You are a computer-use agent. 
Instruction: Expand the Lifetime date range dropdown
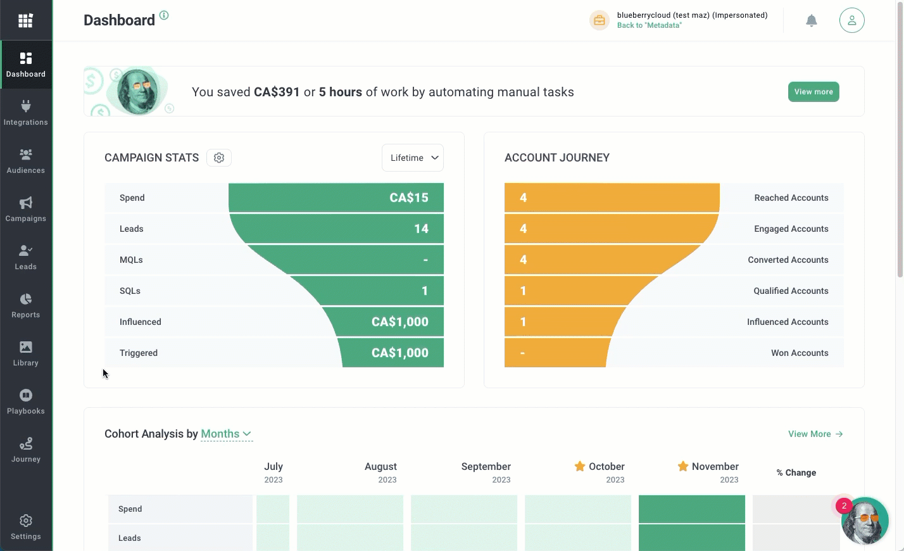[413, 158]
